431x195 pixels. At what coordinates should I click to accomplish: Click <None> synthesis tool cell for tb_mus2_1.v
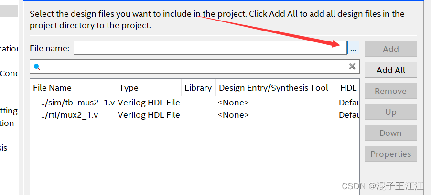click(x=233, y=103)
